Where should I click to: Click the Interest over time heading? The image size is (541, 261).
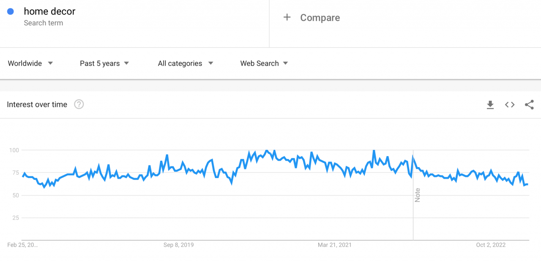(x=37, y=104)
